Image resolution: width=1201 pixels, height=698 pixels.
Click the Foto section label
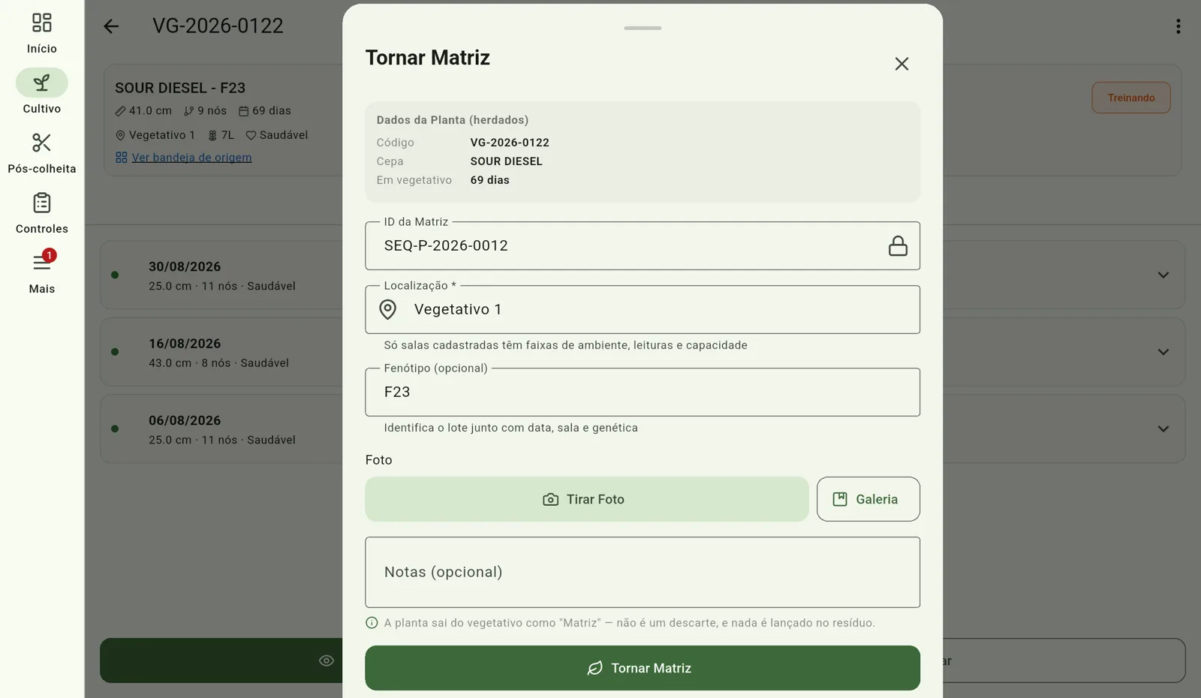(378, 460)
